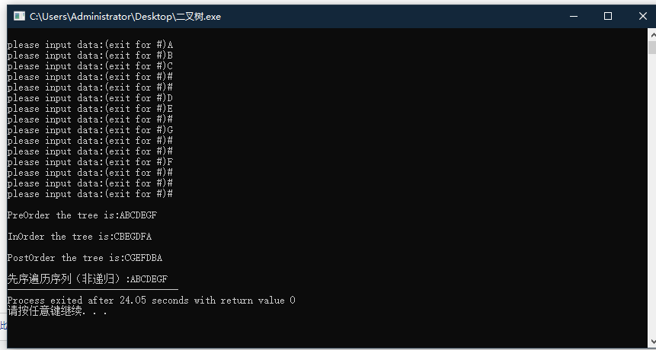This screenshot has width=656, height=350.
Task: Click the input prompt line ending in B
Action: pos(90,56)
